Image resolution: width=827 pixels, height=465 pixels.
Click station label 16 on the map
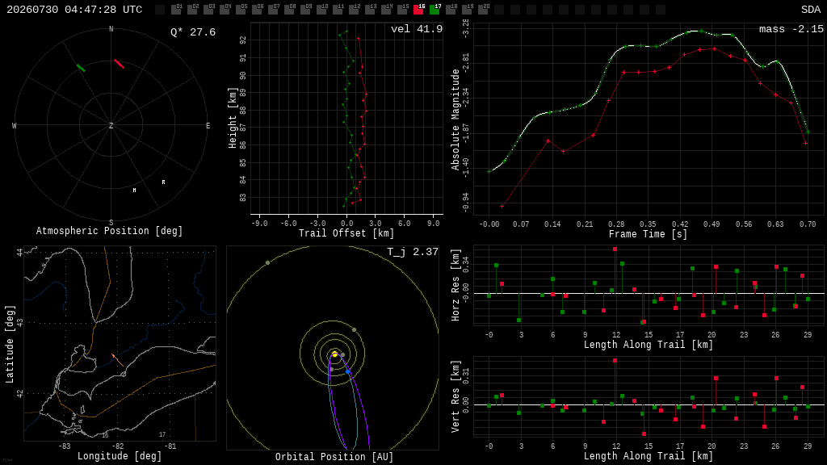click(105, 435)
